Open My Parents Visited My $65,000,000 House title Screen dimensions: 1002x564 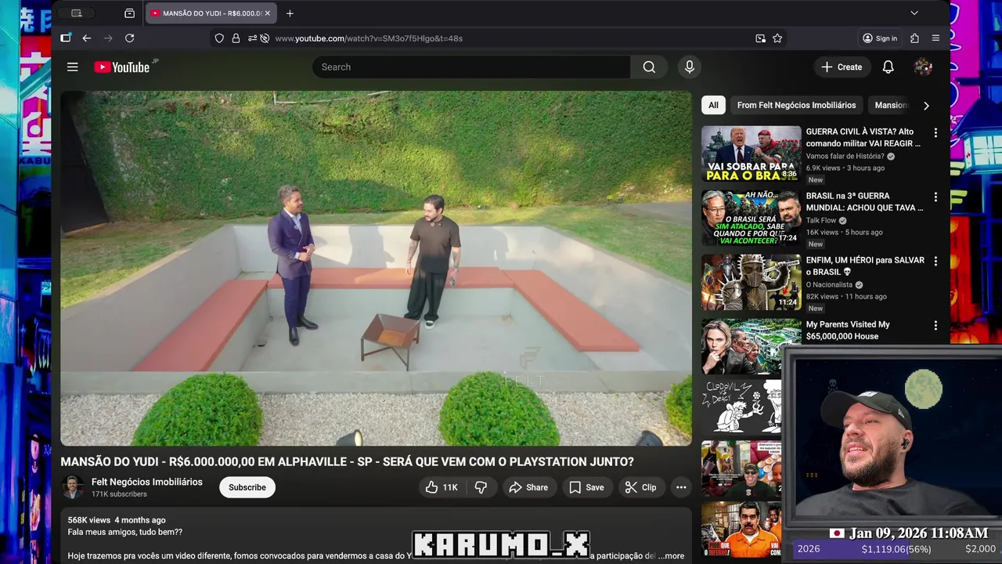pos(849,331)
